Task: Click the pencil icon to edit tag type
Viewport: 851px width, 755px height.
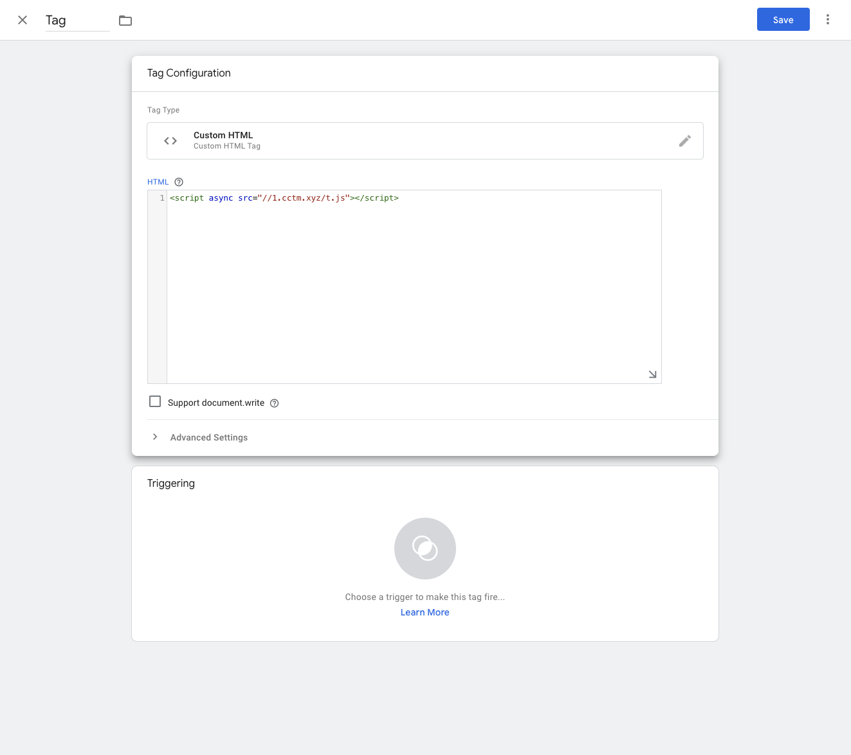Action: coord(684,141)
